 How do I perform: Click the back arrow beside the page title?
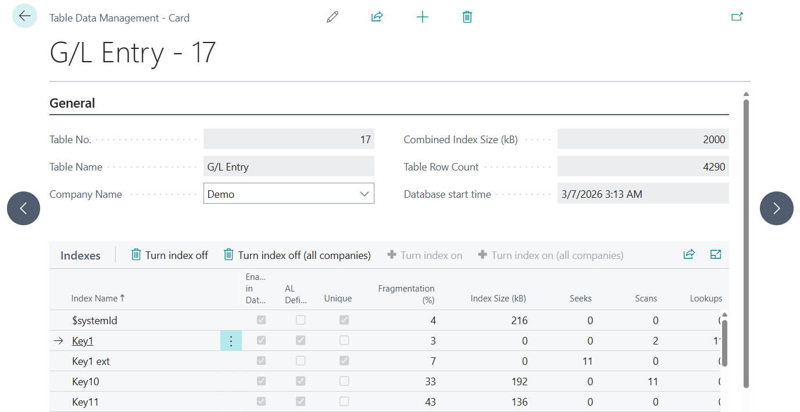point(23,16)
